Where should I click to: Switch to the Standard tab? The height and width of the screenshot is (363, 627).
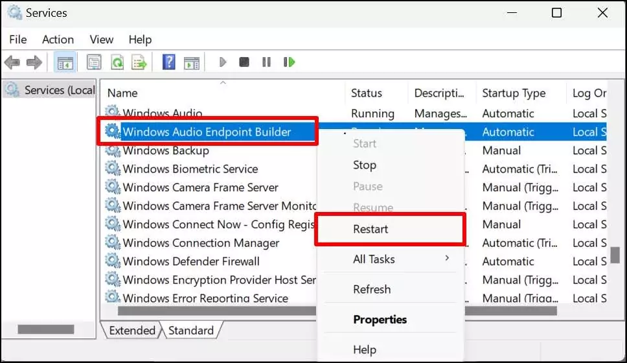click(x=191, y=330)
